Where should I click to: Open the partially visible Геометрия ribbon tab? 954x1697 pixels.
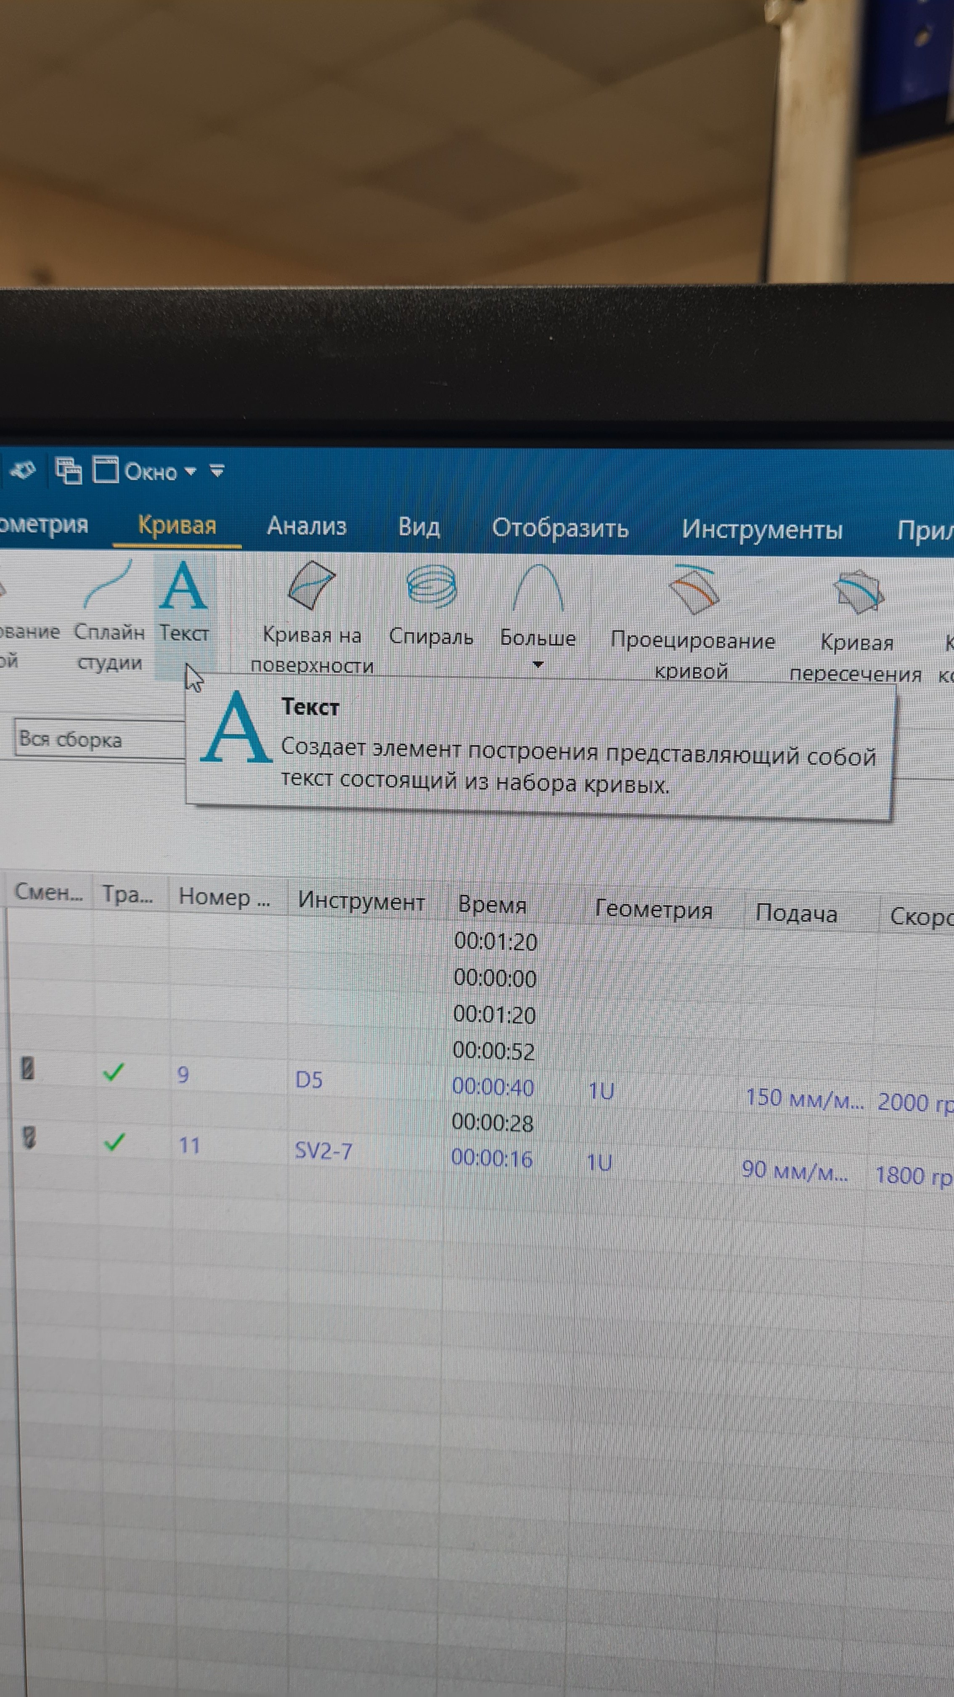tap(43, 524)
